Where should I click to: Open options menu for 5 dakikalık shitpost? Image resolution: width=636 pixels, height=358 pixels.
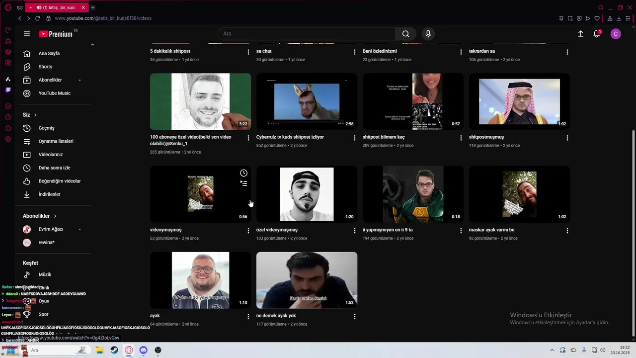click(248, 52)
